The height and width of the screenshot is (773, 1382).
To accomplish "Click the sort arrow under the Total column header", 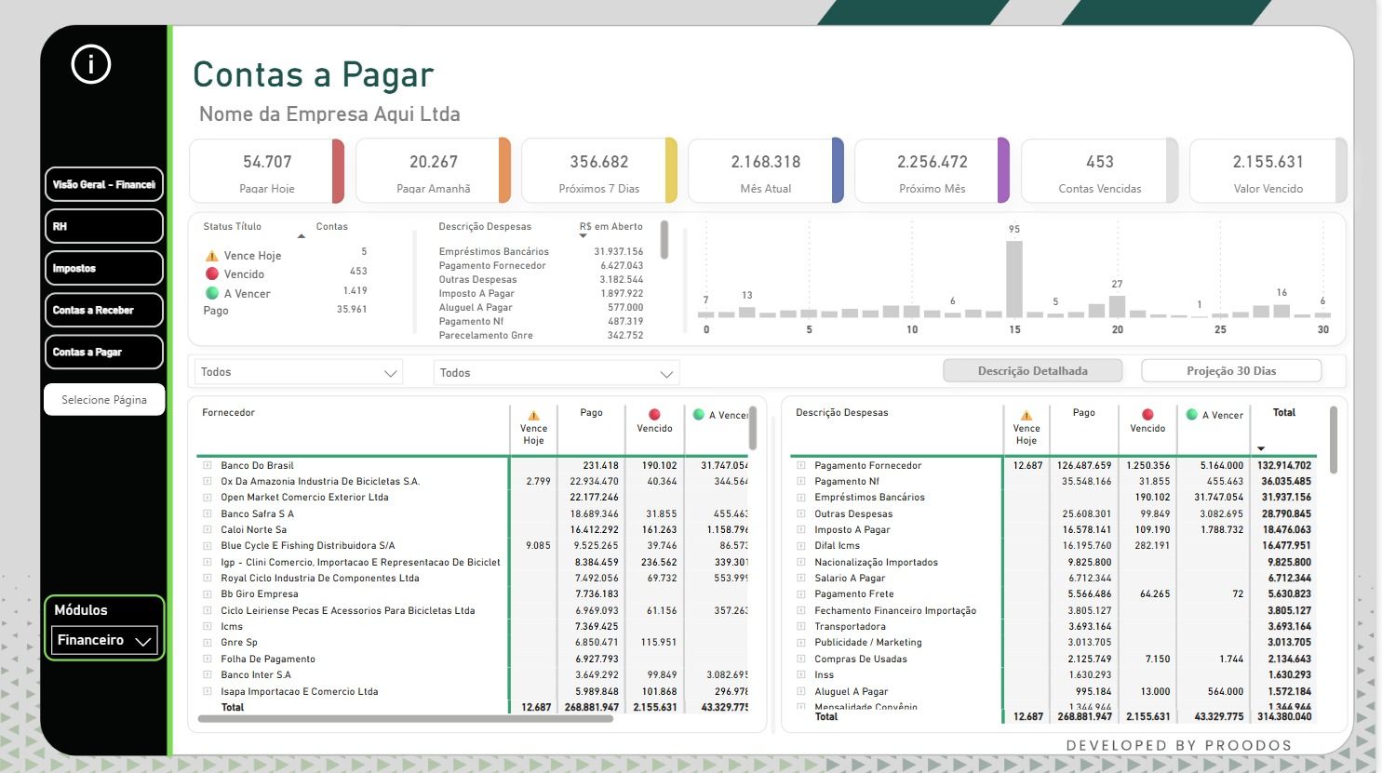I will 1261,449.
